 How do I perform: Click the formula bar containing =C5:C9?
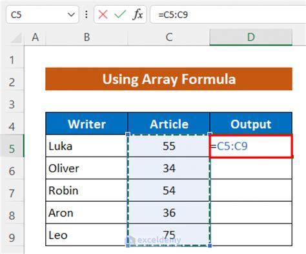228,15
